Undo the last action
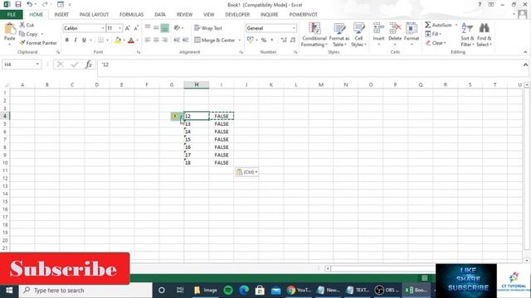The image size is (531, 298). click(x=30, y=4)
